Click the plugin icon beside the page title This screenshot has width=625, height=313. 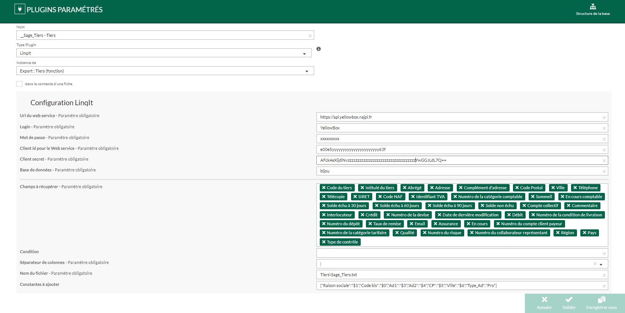tap(20, 9)
